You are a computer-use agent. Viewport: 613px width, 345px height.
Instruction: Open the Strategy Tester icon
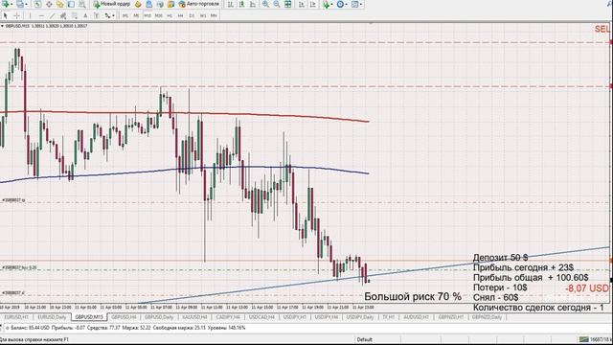[81, 4]
